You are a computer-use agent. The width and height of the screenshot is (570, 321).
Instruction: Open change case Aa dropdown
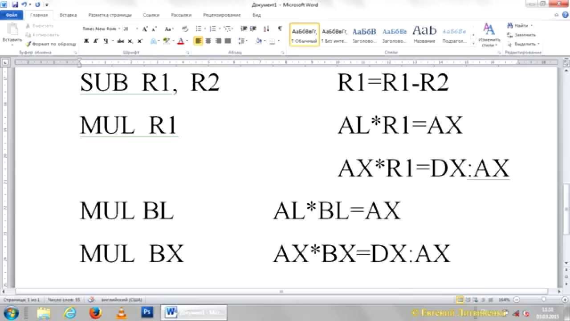(x=168, y=29)
